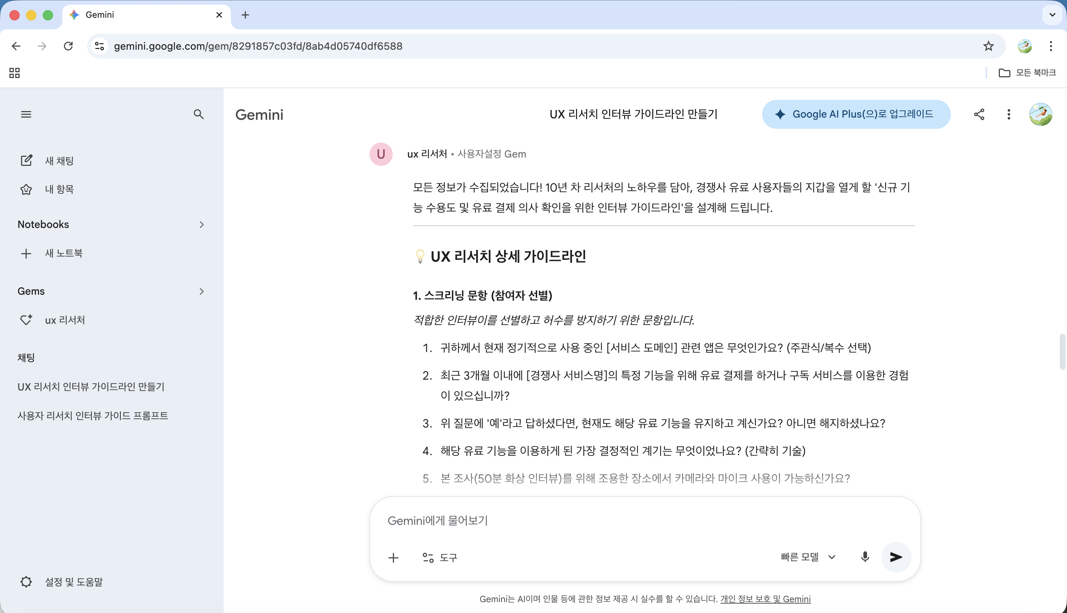Activate the microphone voice input
1067x613 pixels.
pos(865,557)
